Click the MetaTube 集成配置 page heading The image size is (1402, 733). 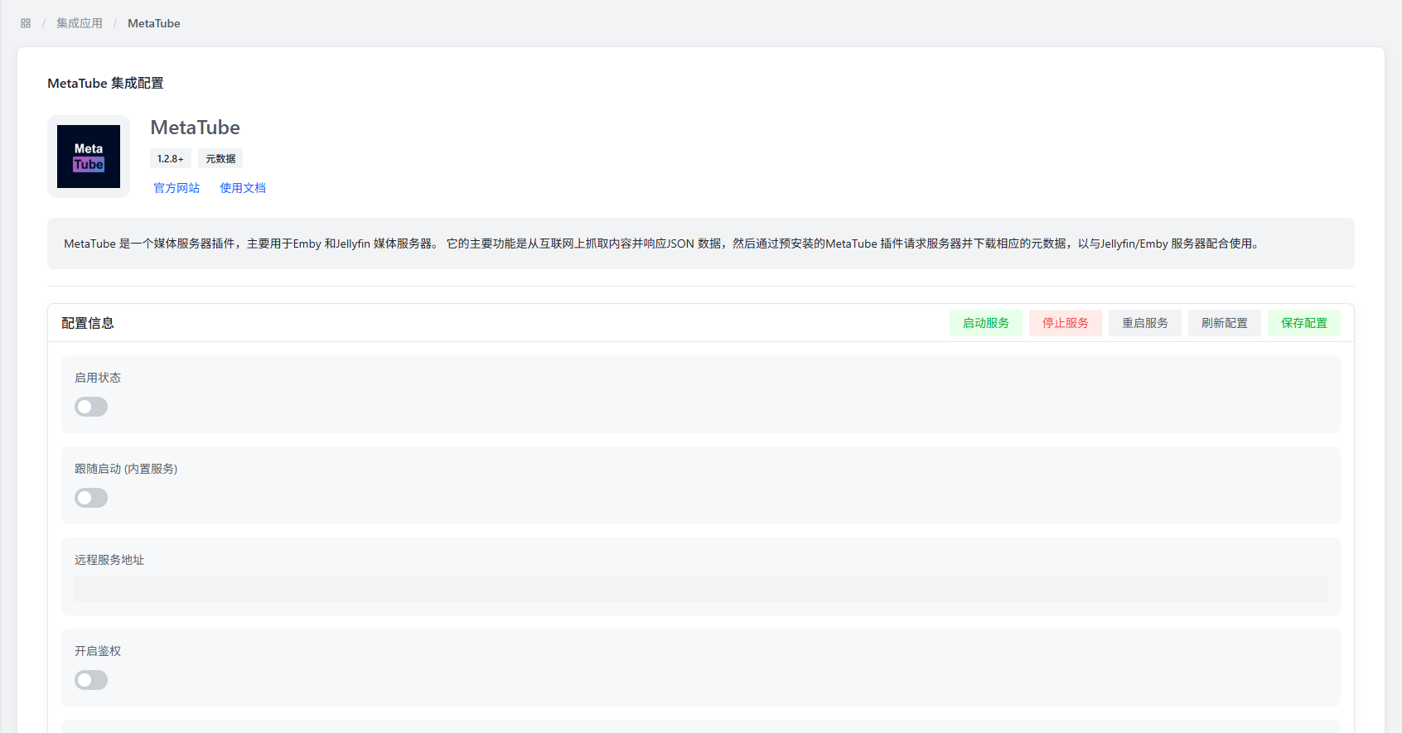pyautogui.click(x=105, y=83)
